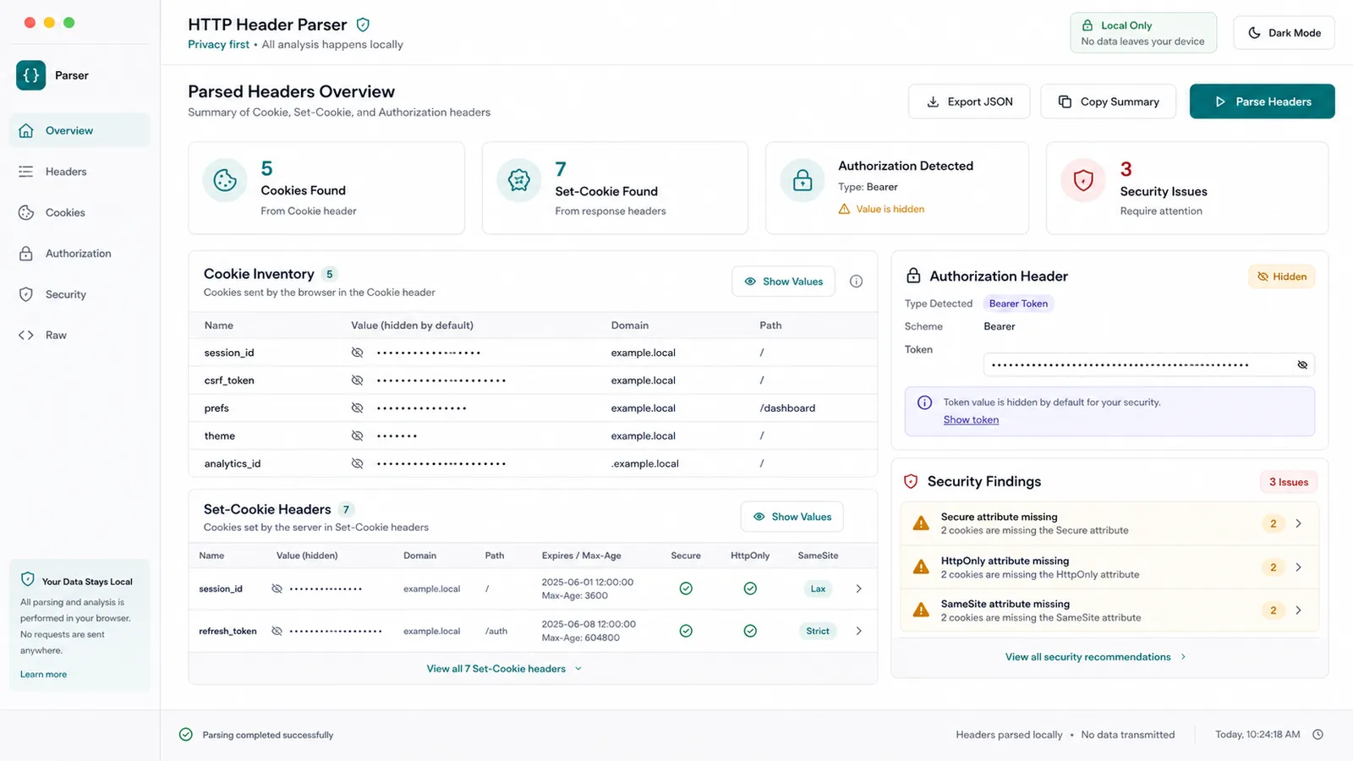Expand the refresh_token Set-Cookie row chevron
This screenshot has height=761, width=1353.
point(858,631)
